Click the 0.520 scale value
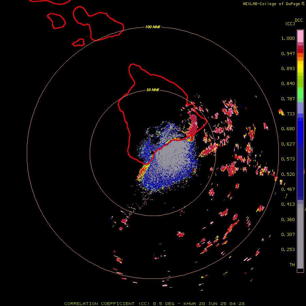The width and height of the screenshot is (306, 306). [288, 174]
